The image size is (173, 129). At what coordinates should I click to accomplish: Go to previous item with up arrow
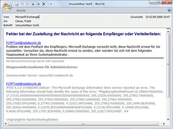coord(33,4)
